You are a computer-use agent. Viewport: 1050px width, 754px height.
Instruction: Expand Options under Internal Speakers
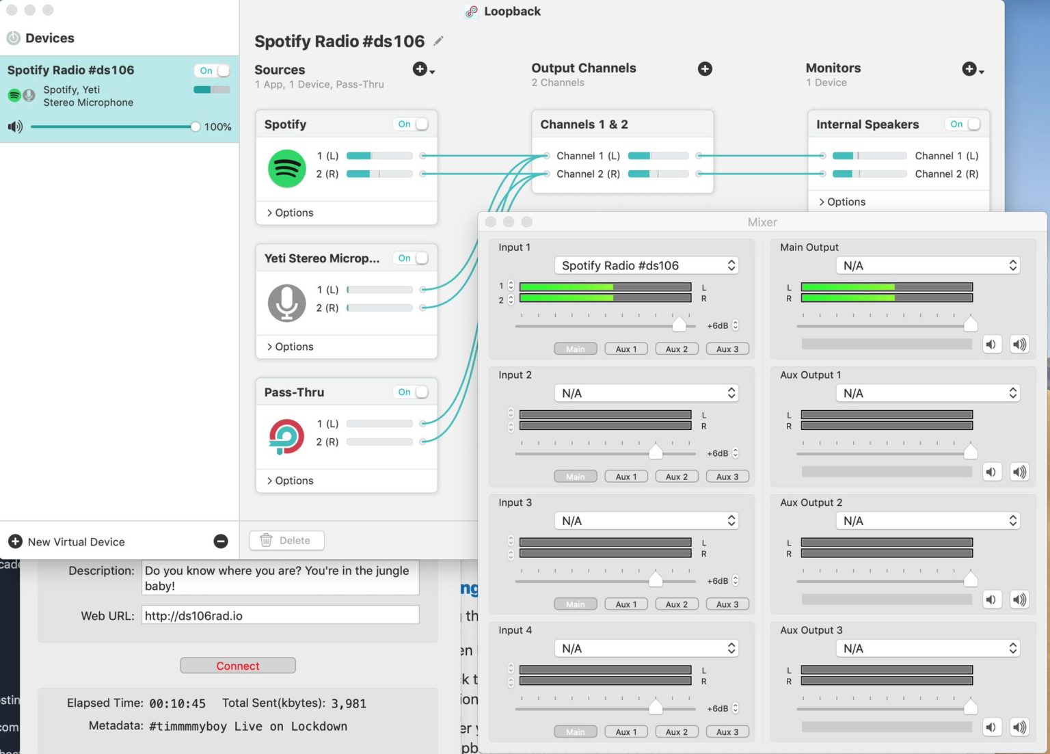[x=842, y=202]
